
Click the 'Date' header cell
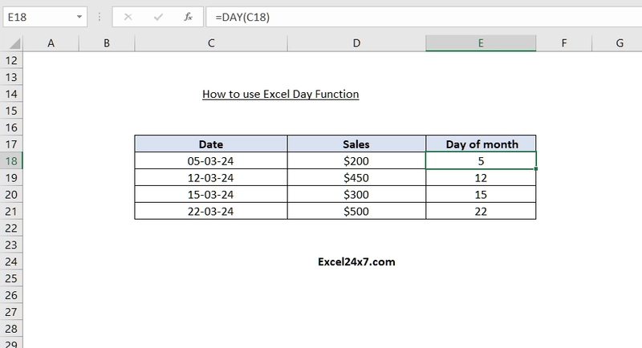pyautogui.click(x=211, y=144)
